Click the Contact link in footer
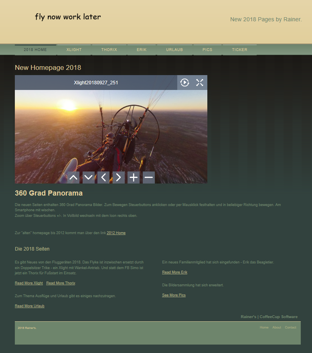Viewport: 312px width, 353px height. point(290,327)
